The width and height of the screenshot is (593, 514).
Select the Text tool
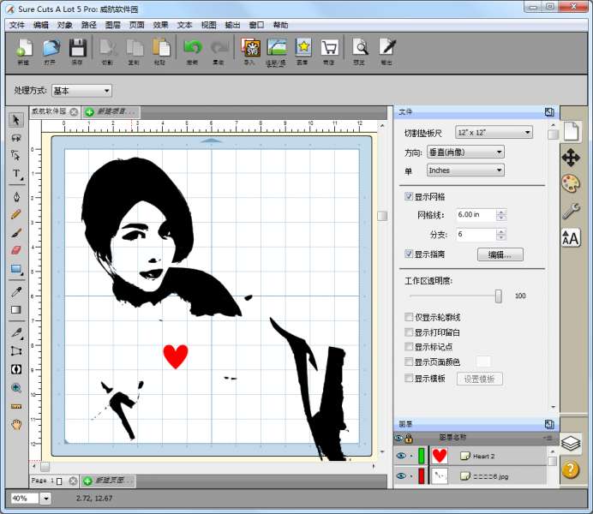click(x=15, y=174)
